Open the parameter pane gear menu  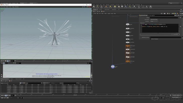click(175, 15)
